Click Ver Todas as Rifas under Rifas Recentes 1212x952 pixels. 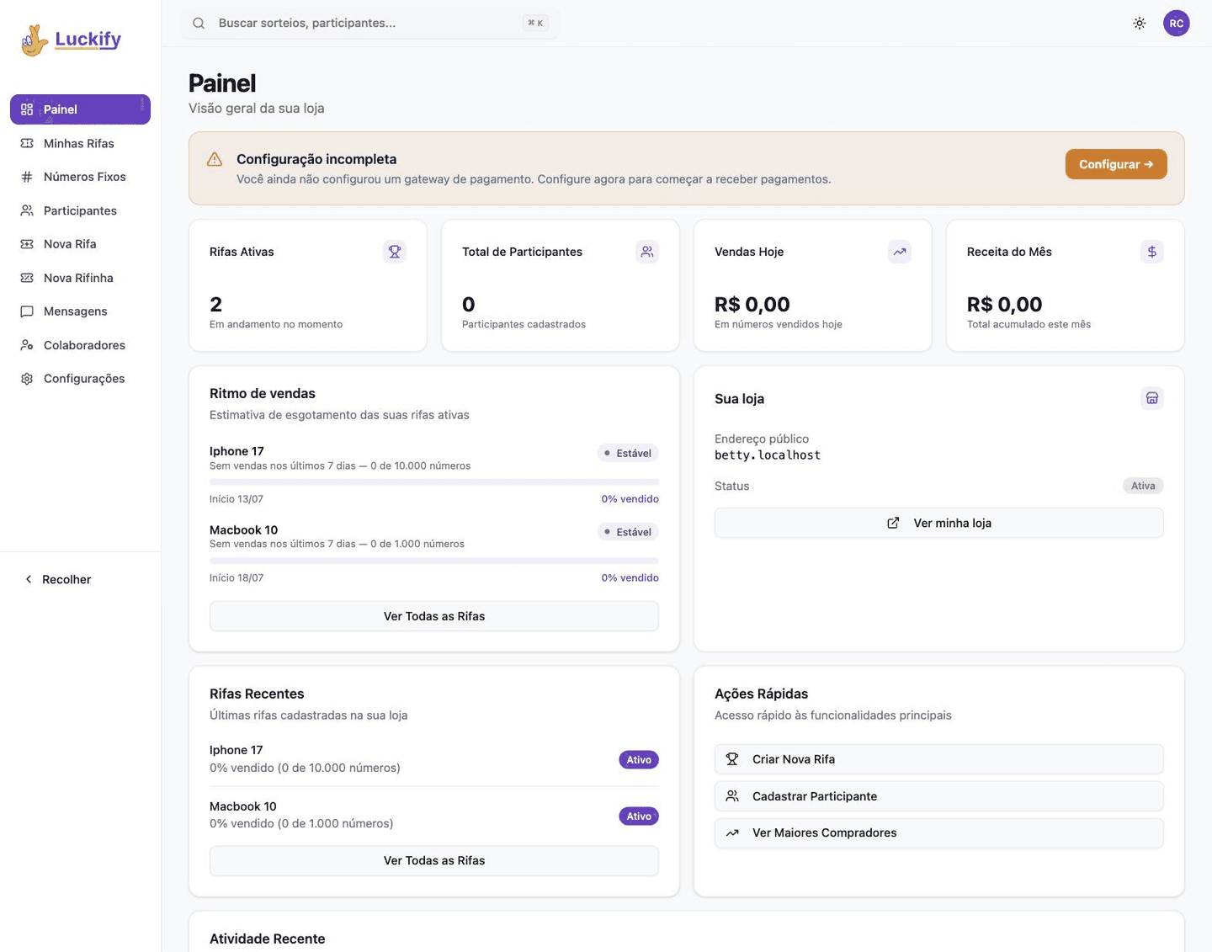[x=434, y=860]
